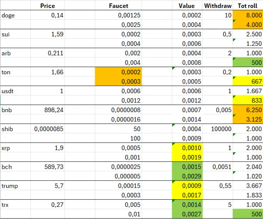This screenshot has height=219, width=263.
Task: Click bch withdraw cell 0,0051
Action: pyautogui.click(x=218, y=167)
